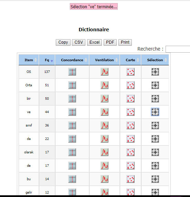Export the table to PDF
190x197 pixels.
(110, 42)
